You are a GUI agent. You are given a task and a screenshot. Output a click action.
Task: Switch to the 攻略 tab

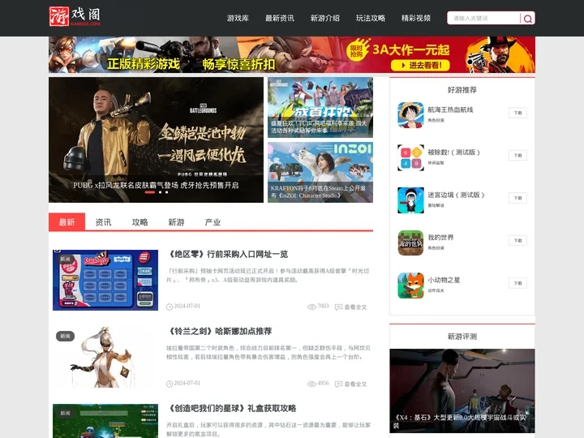click(140, 222)
